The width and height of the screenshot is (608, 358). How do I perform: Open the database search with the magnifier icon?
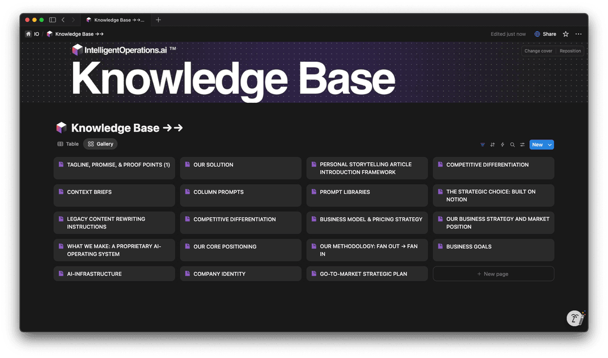(x=512, y=144)
